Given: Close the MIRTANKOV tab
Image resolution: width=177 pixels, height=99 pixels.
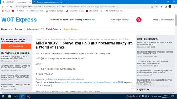Looking at the screenshot, I should point(30,2).
